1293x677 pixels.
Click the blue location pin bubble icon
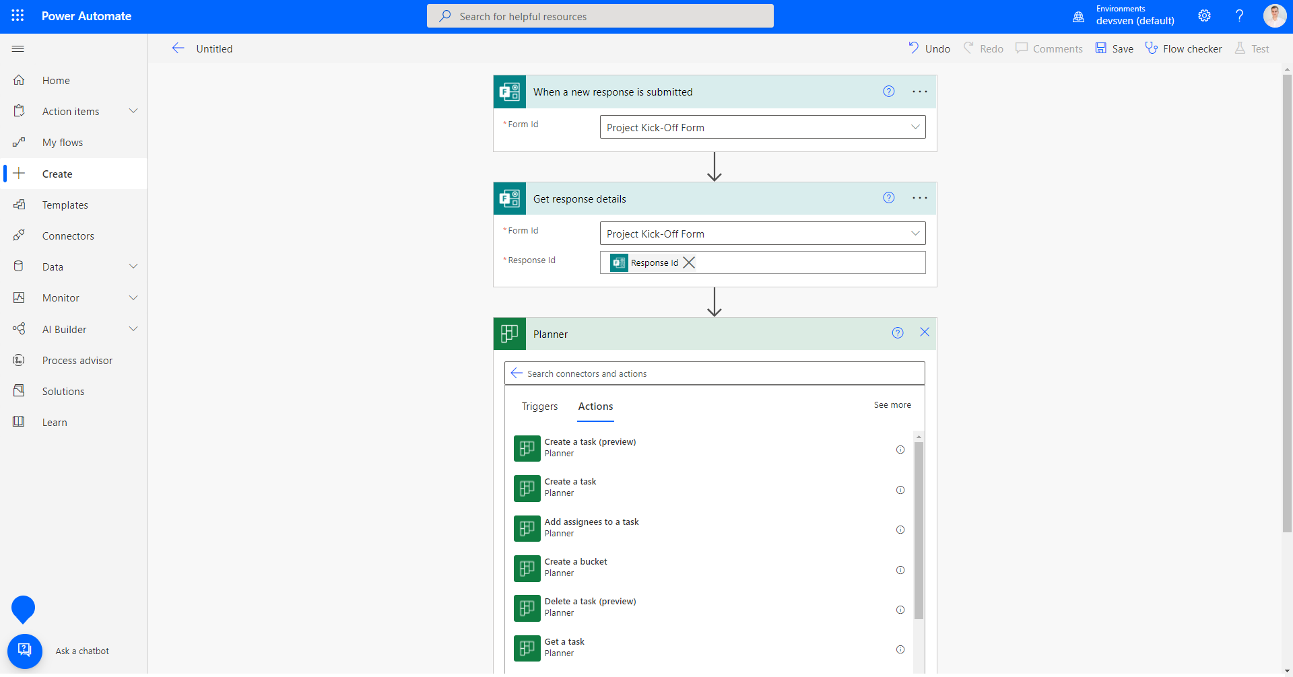[x=23, y=610]
